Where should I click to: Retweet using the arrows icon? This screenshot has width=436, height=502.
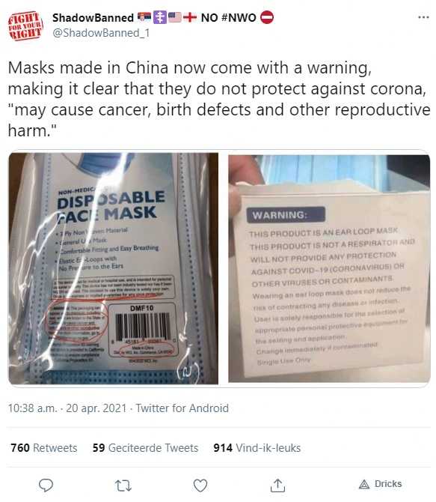point(123,486)
